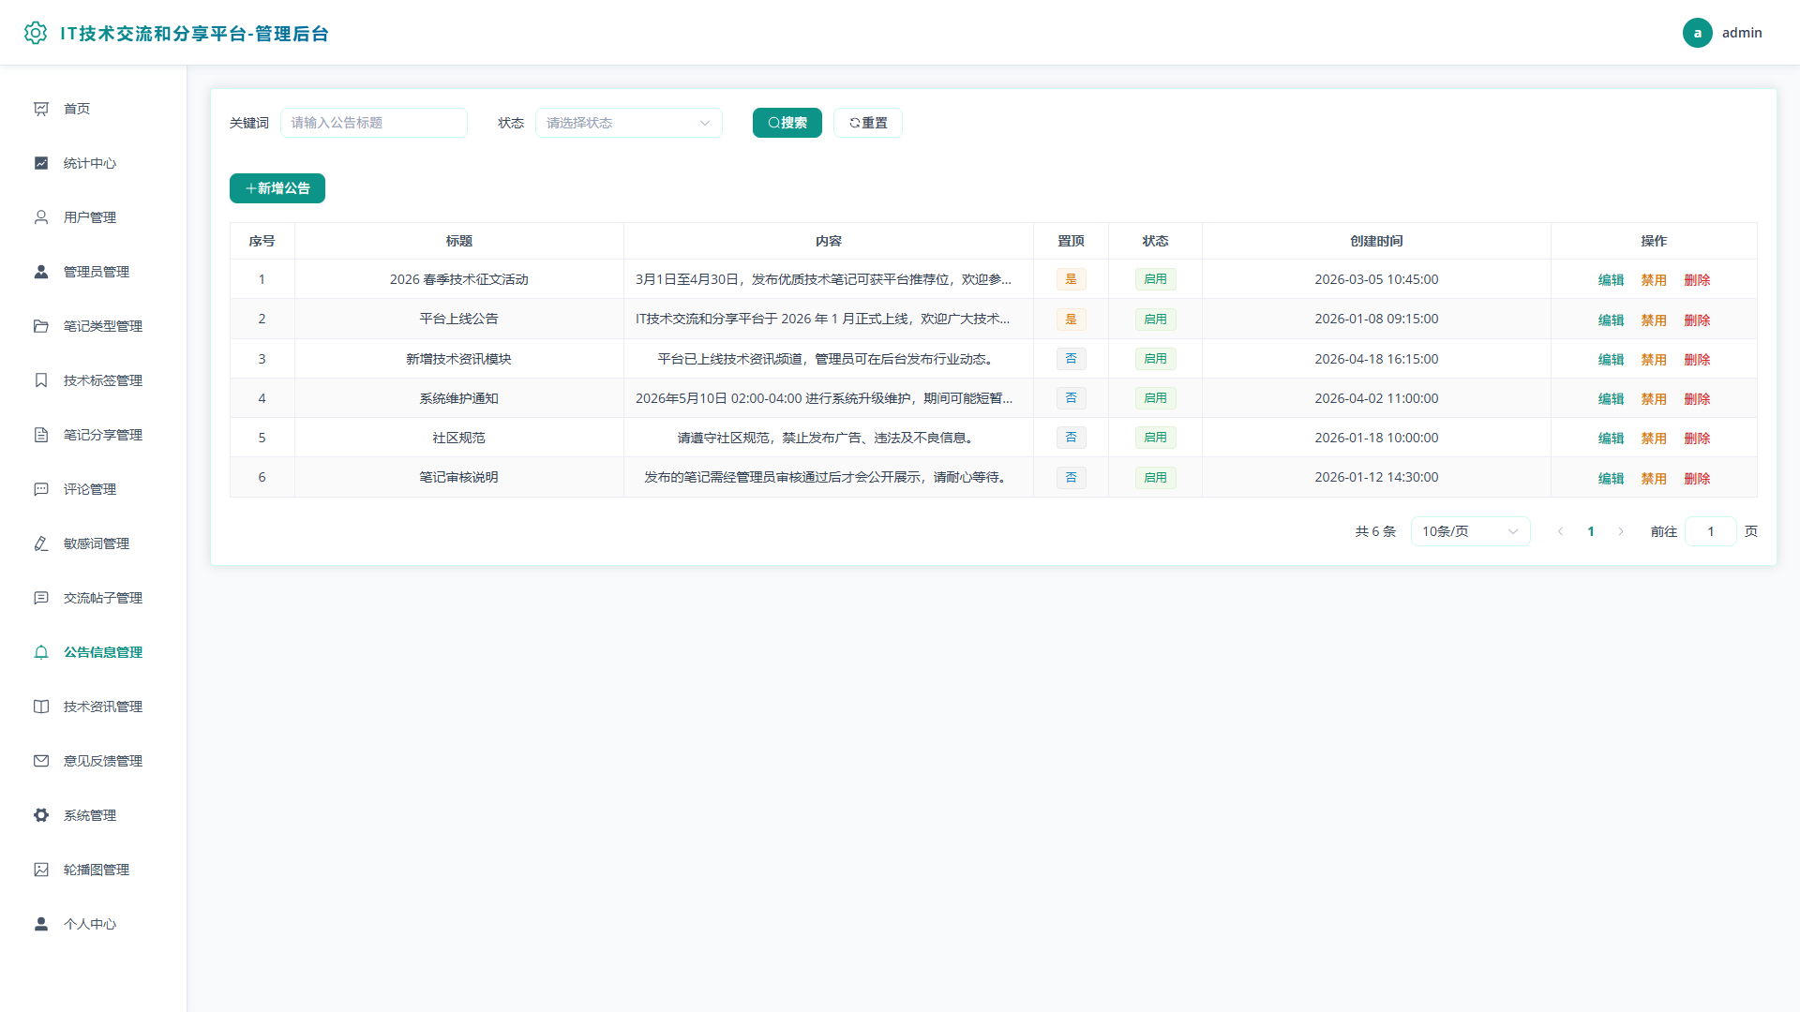Open 轮播图管理 menu item
Screen dimensions: 1800x1012
pos(94,870)
